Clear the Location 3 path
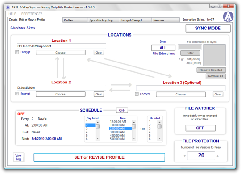Image resolution: width=241 pixels, height=174 pixels. (x=218, y=95)
